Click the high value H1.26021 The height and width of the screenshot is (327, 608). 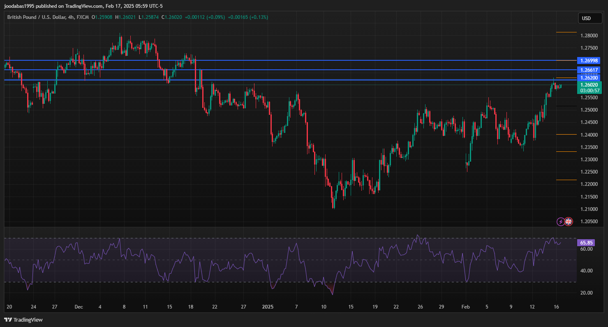[x=126, y=17]
